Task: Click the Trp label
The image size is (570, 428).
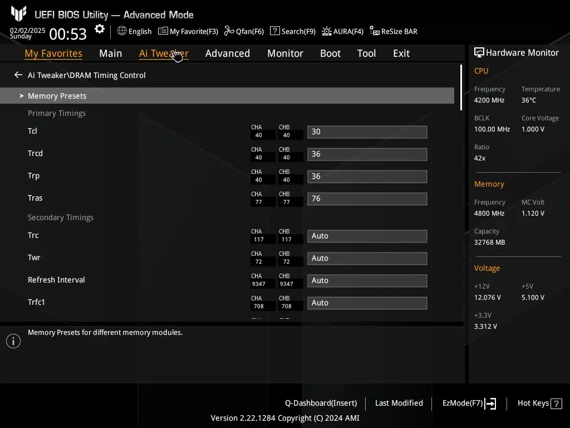Action: point(33,176)
